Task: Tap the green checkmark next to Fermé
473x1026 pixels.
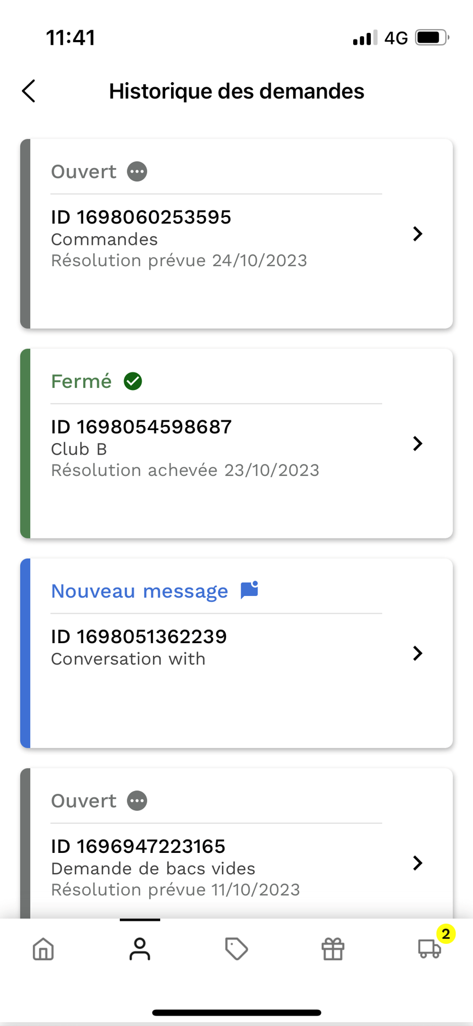Action: [x=133, y=381]
